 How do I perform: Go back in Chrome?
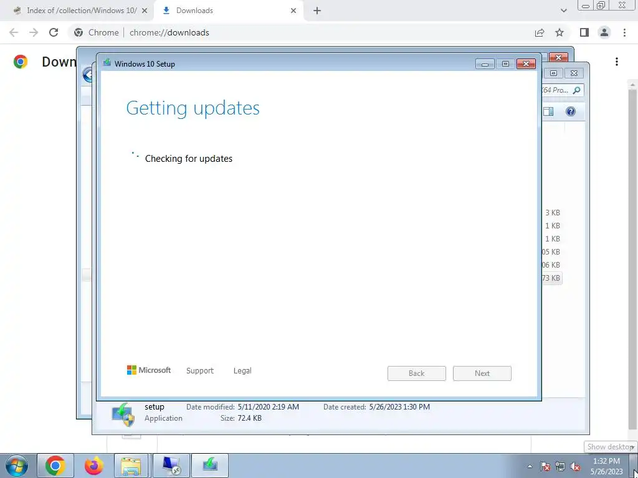(14, 32)
